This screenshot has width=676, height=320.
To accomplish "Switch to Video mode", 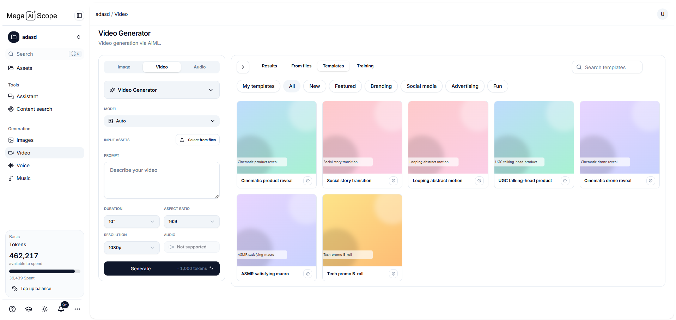I will click(x=162, y=67).
